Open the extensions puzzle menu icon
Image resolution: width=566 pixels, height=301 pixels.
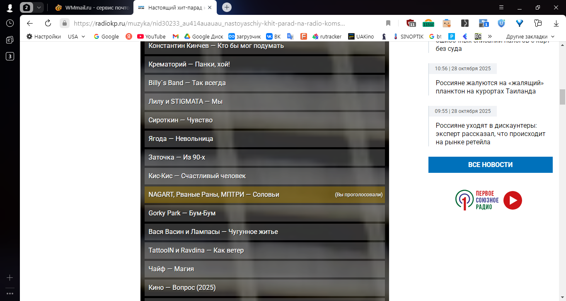click(538, 23)
